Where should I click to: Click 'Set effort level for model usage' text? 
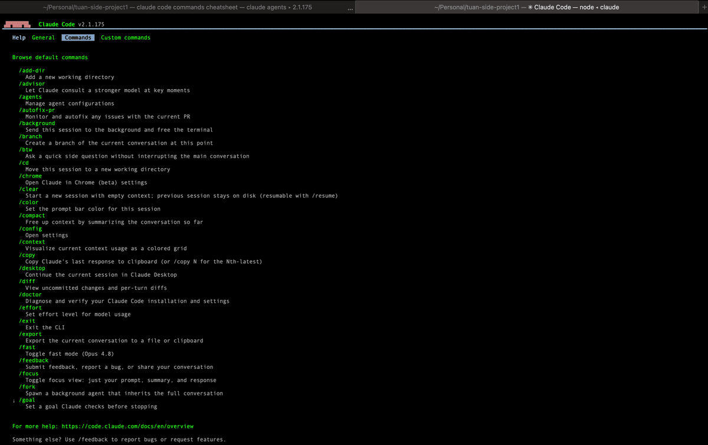click(x=78, y=315)
